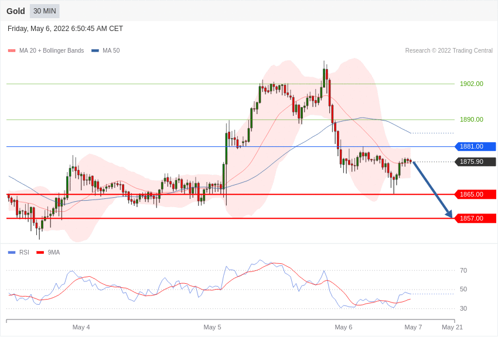Click the RSI 30 level label
This screenshot has height=337, width=498.
pos(463,308)
